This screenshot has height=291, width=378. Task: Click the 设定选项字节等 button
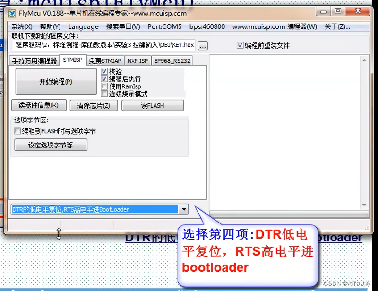click(x=51, y=145)
